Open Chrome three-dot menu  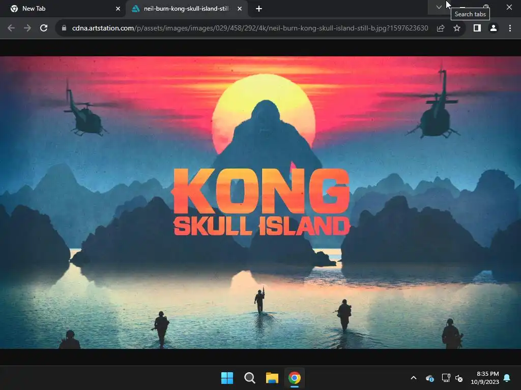510,28
